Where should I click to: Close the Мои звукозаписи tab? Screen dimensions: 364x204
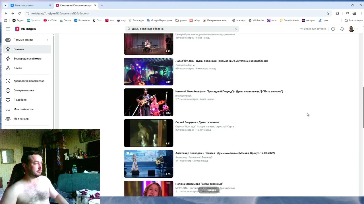coord(50,5)
